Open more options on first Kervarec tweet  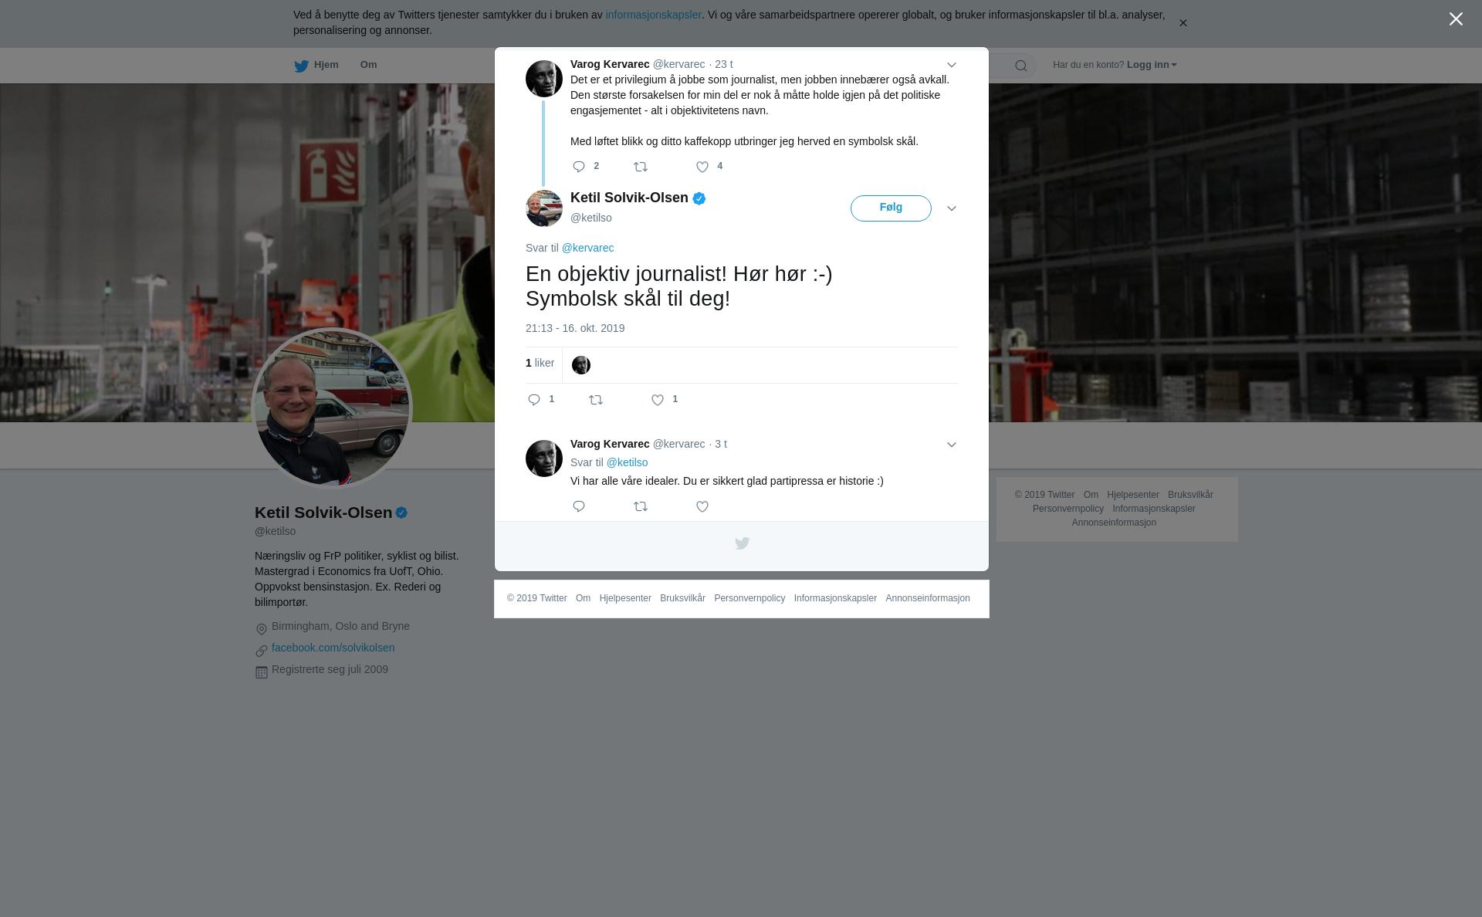(x=952, y=65)
